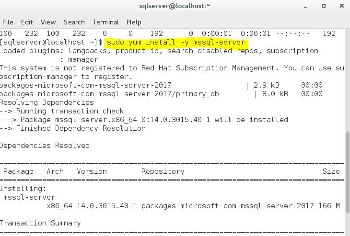
Task: Open the Edit menu
Action: tap(27, 22)
